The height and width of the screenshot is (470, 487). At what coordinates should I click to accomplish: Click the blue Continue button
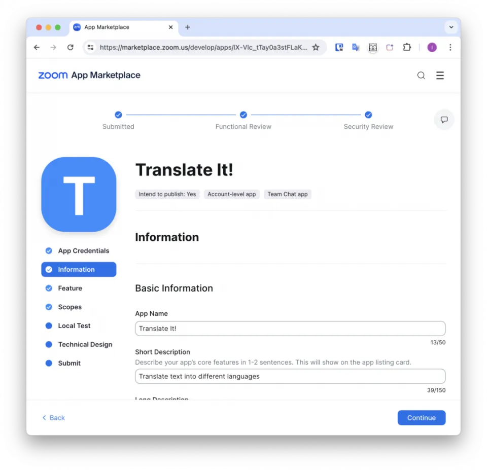pos(422,418)
